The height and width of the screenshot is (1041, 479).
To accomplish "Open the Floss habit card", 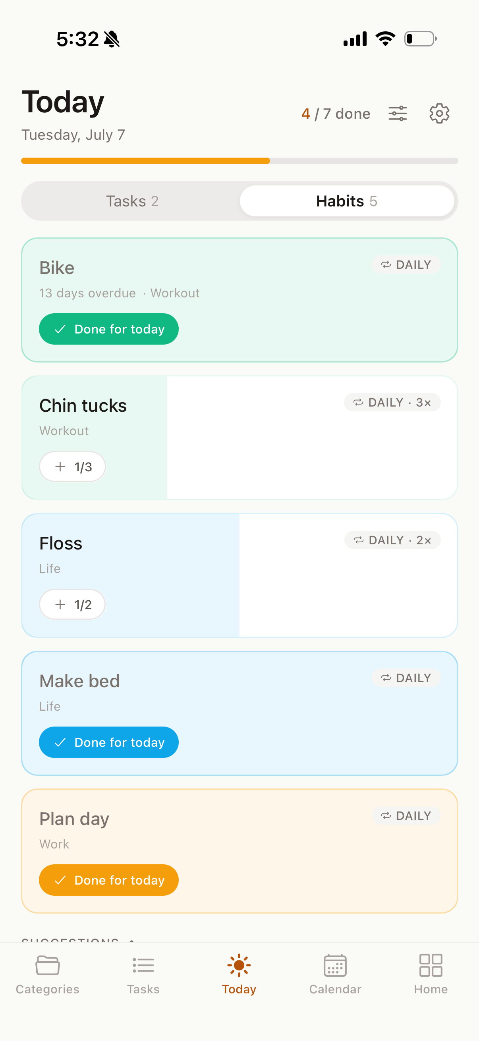I will point(239,576).
